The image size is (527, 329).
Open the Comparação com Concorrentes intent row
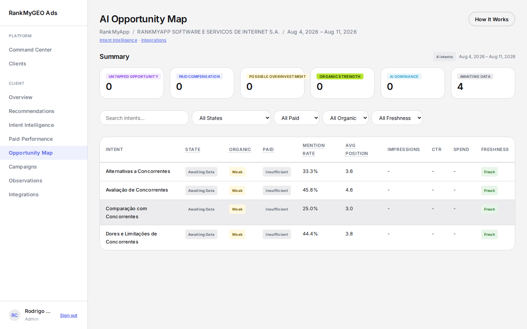[x=307, y=212]
